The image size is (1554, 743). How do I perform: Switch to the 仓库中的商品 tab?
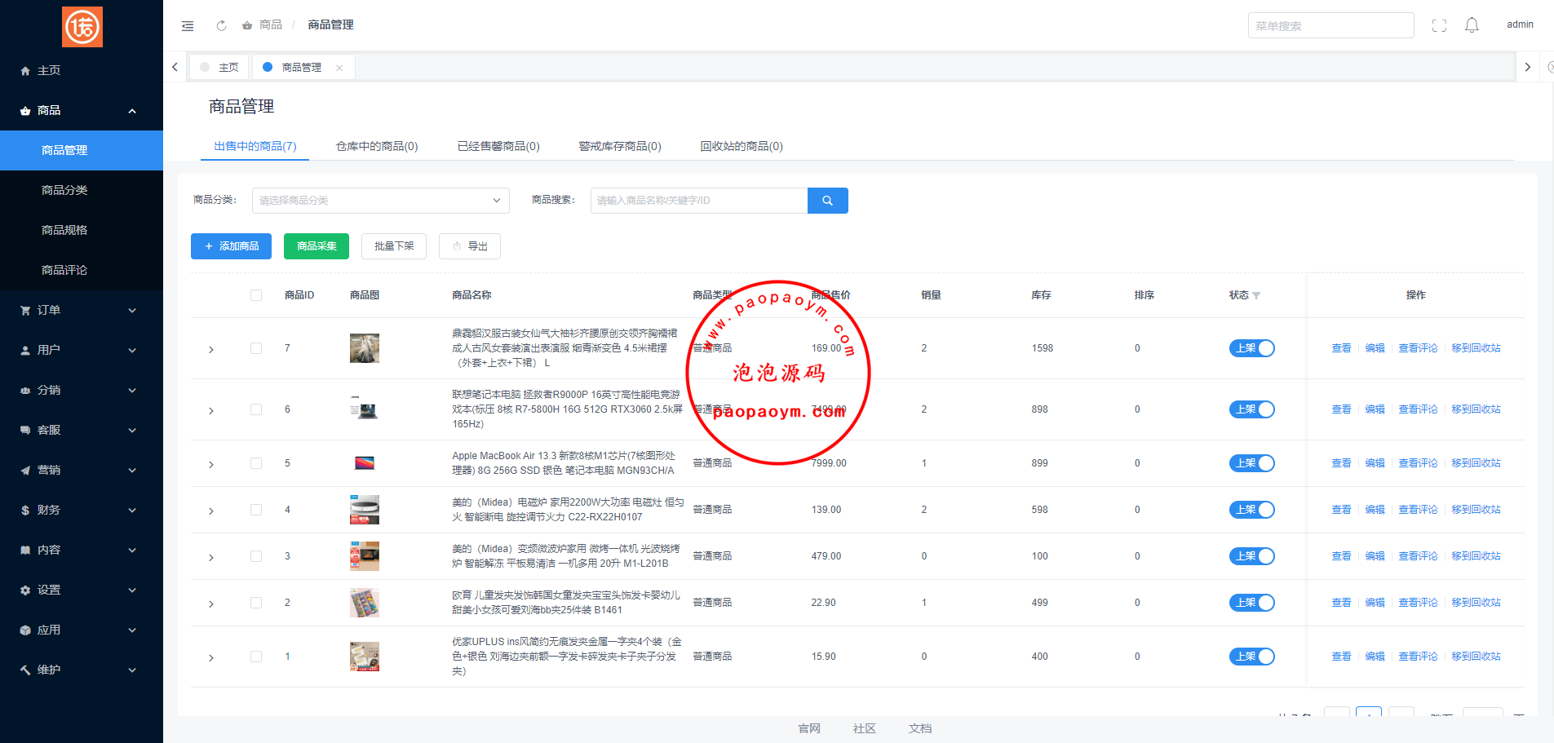point(377,147)
